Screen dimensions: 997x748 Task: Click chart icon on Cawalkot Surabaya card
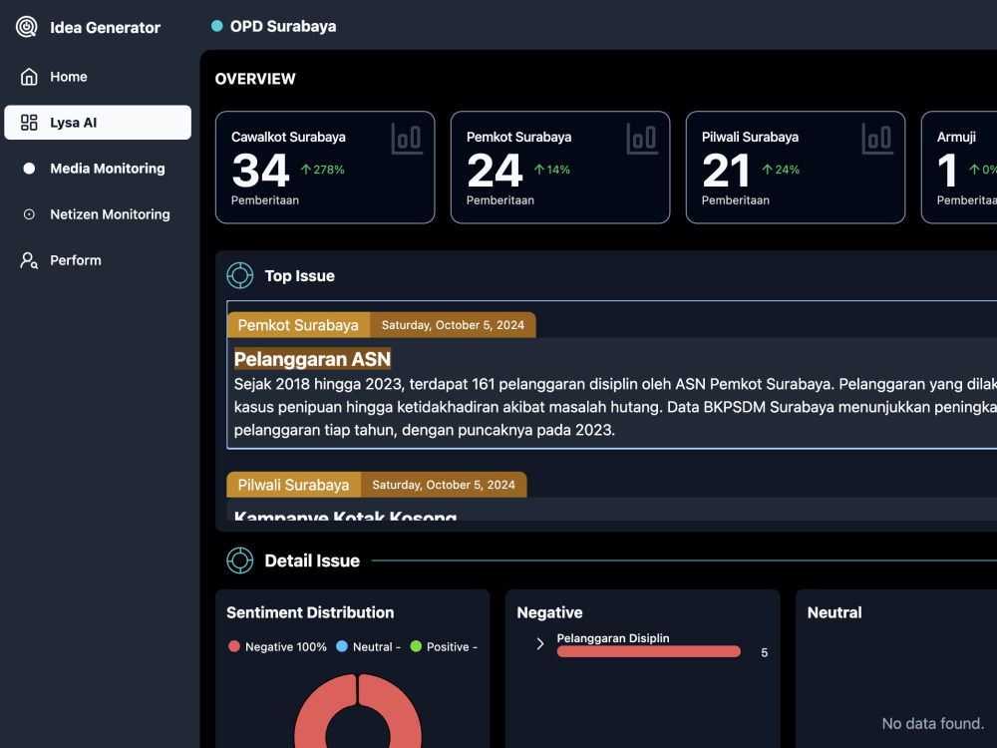coord(407,139)
